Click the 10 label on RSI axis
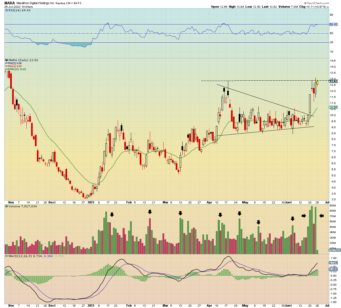This screenshot has width=341, height=308. pos(332,52)
